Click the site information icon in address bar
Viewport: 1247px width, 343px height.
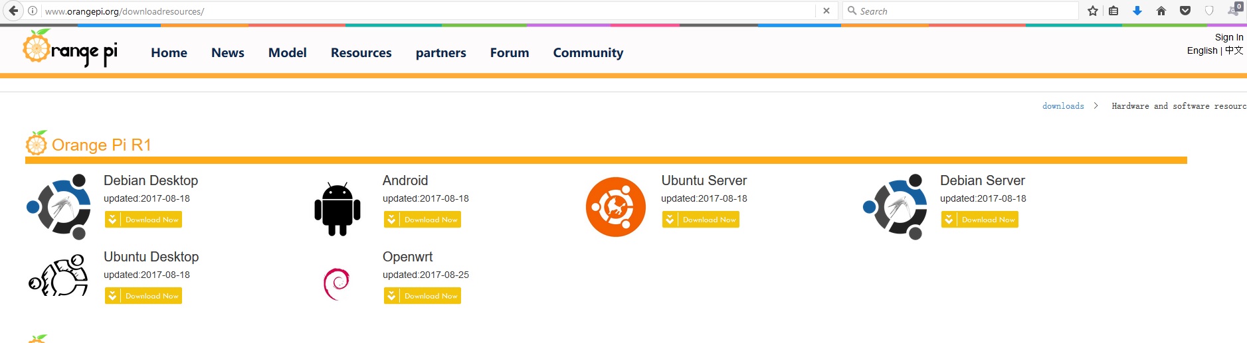pos(33,11)
